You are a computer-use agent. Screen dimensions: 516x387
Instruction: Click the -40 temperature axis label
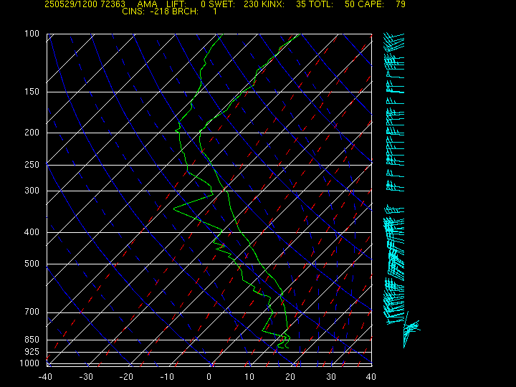45,377
